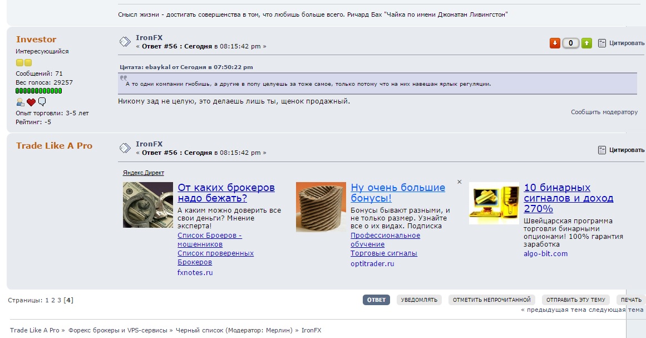This screenshot has width=646, height=338.
Task: Open 'Черный список' breadcrumb link
Action: click(199, 330)
